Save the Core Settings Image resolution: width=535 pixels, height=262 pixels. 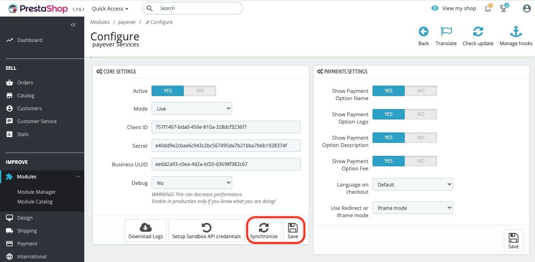tap(293, 231)
